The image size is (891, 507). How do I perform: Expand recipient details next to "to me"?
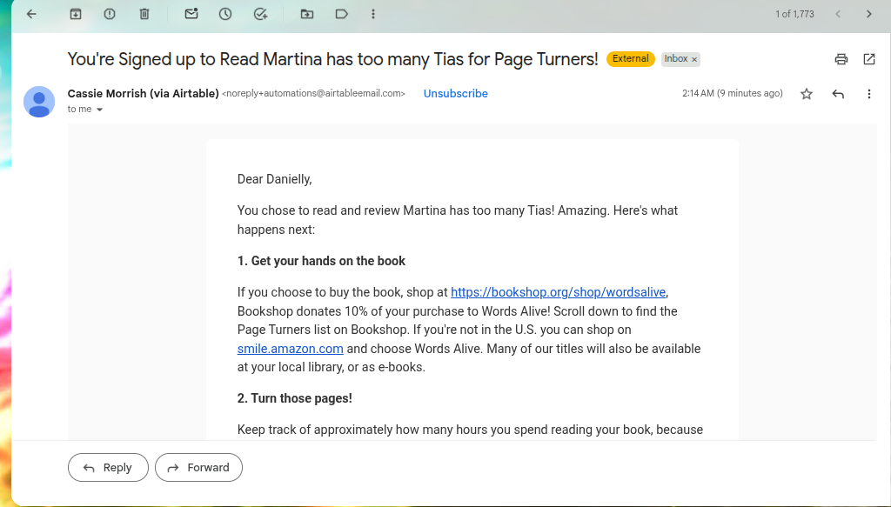[x=99, y=110]
